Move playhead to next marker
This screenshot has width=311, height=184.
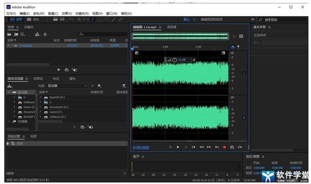coord(217,147)
